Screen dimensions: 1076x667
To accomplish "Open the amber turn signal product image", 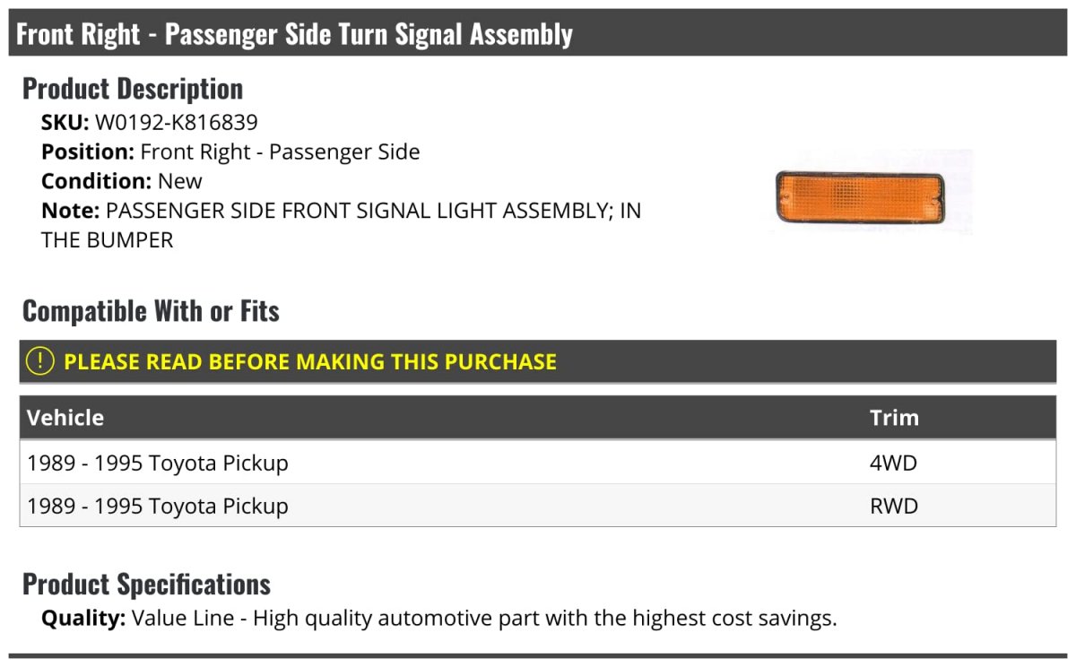I will coord(859,195).
